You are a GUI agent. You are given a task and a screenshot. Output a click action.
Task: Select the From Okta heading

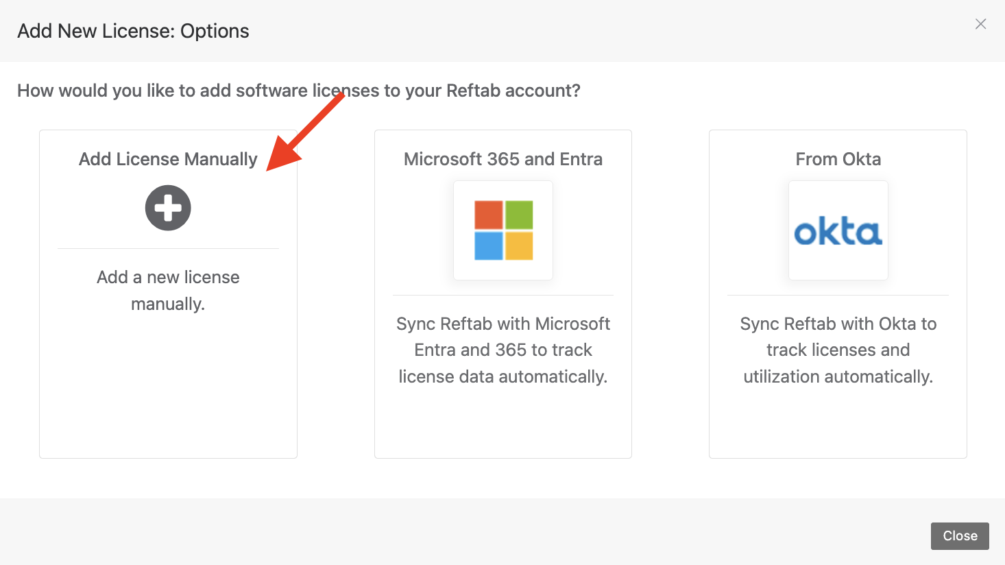click(x=838, y=159)
